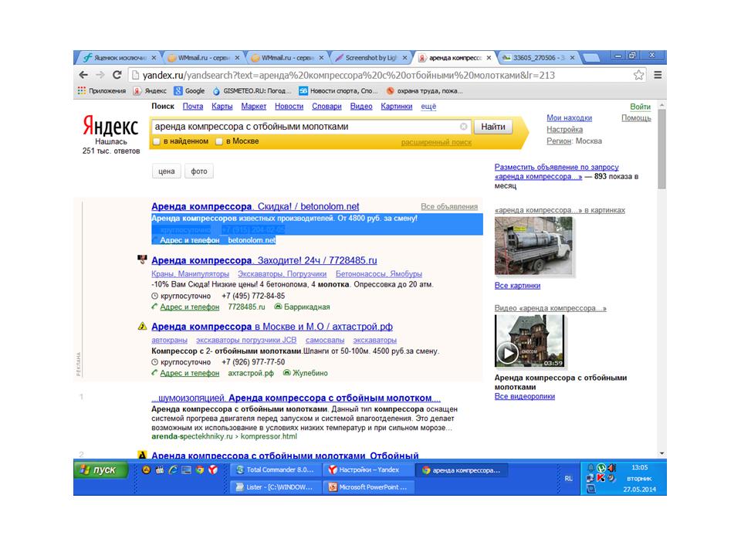741x556 pixels.
Task: Click the browser address bar URL
Action: (x=348, y=75)
